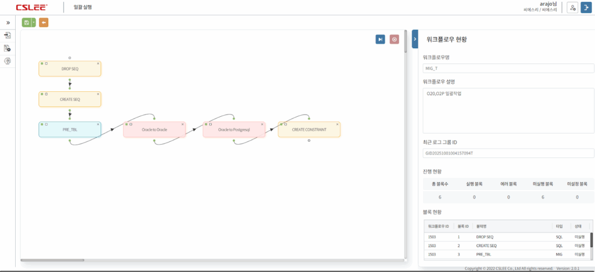Toggle the small checkbox on the CREATE SEQ block
This screenshot has width=595, height=272.
pyautogui.click(x=46, y=94)
